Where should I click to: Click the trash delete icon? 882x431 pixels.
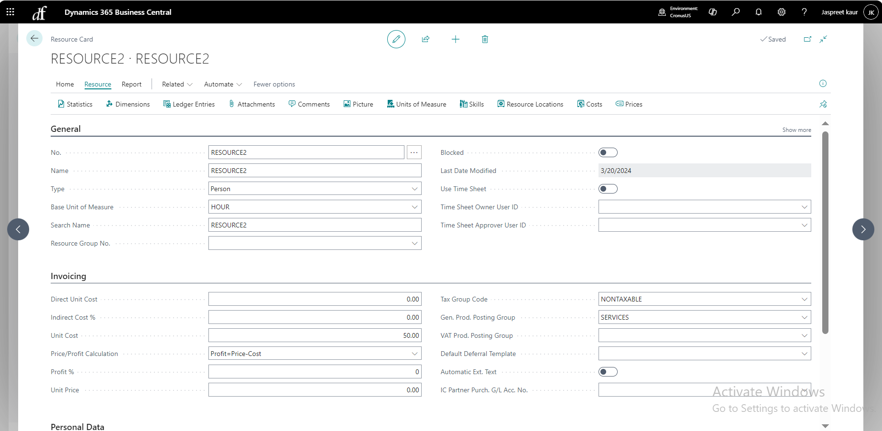click(485, 39)
